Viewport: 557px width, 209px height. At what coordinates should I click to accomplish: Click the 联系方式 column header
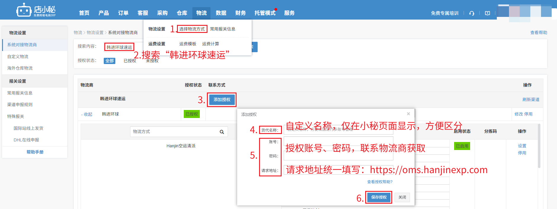coord(217,85)
